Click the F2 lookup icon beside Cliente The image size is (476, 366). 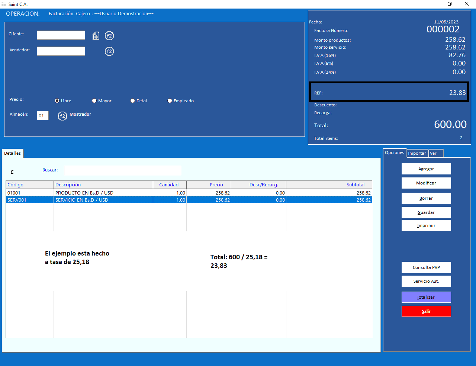[x=109, y=36]
